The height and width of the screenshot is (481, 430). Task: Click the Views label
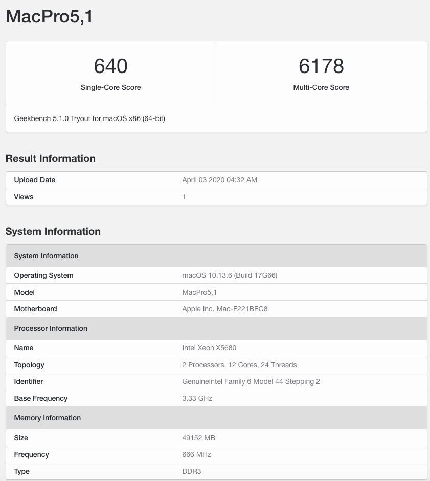point(24,197)
